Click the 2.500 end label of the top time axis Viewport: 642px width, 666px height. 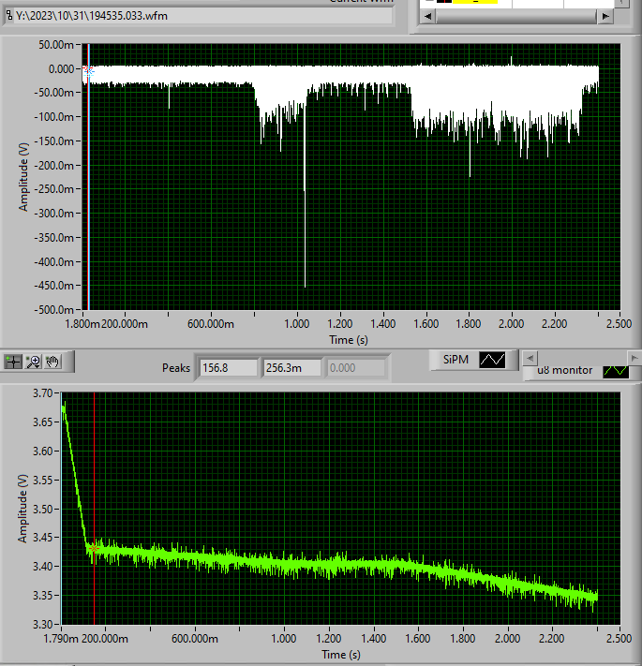620,324
